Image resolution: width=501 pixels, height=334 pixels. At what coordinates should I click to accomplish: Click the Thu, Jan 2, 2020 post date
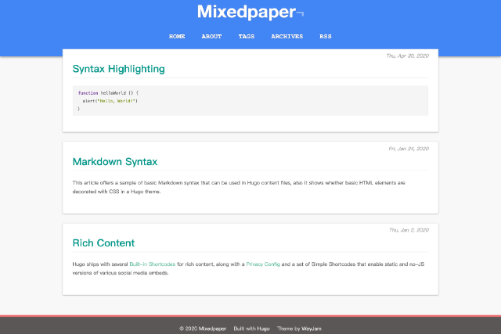coord(409,230)
